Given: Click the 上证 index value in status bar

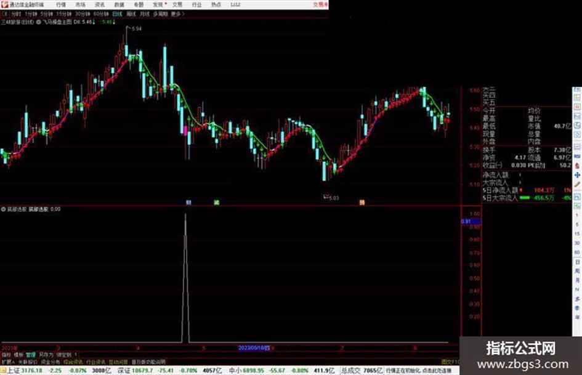Looking at the screenshot, I should coord(33,371).
